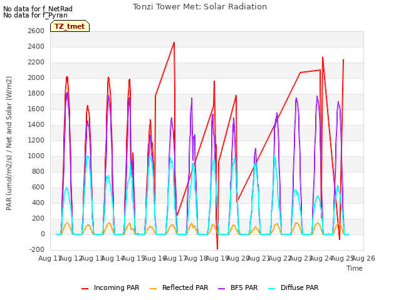
Task: Click the Incoming PAR legend entry
Action: click(110, 287)
